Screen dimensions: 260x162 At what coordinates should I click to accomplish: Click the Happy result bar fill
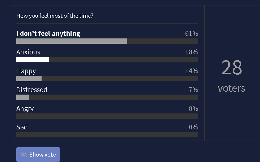(x=29, y=79)
